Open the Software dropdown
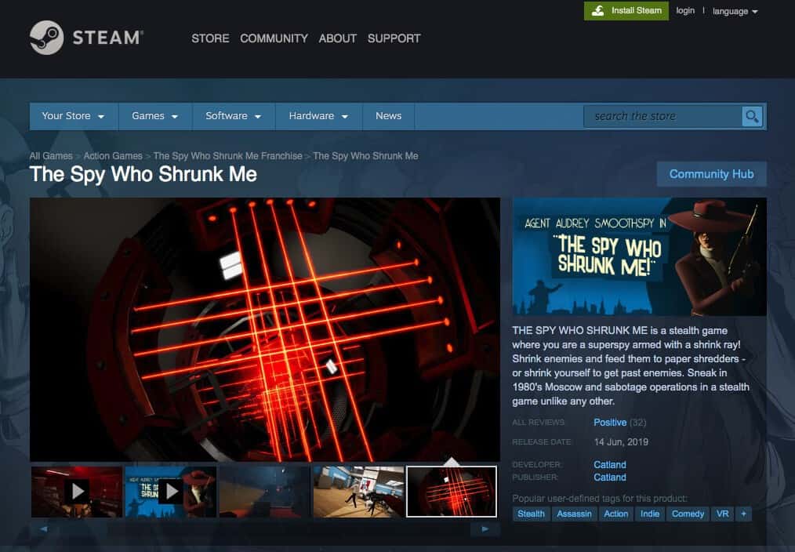This screenshot has height=552, width=795. click(x=234, y=116)
